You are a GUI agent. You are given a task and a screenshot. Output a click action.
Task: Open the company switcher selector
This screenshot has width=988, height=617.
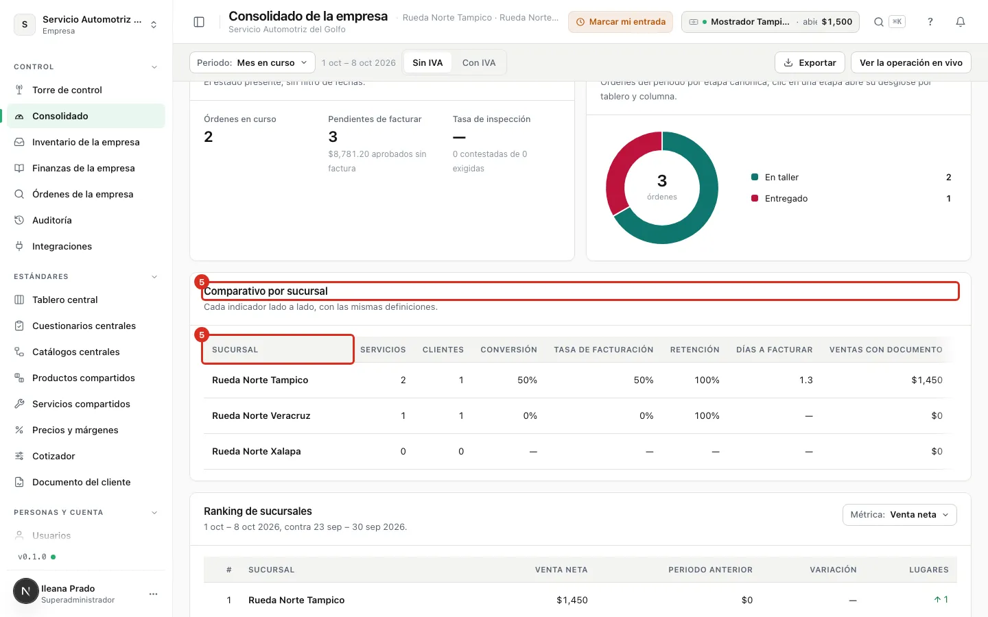[86, 25]
